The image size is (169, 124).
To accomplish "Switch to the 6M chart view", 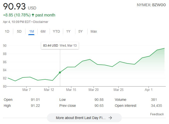I will click(x=43, y=31).
